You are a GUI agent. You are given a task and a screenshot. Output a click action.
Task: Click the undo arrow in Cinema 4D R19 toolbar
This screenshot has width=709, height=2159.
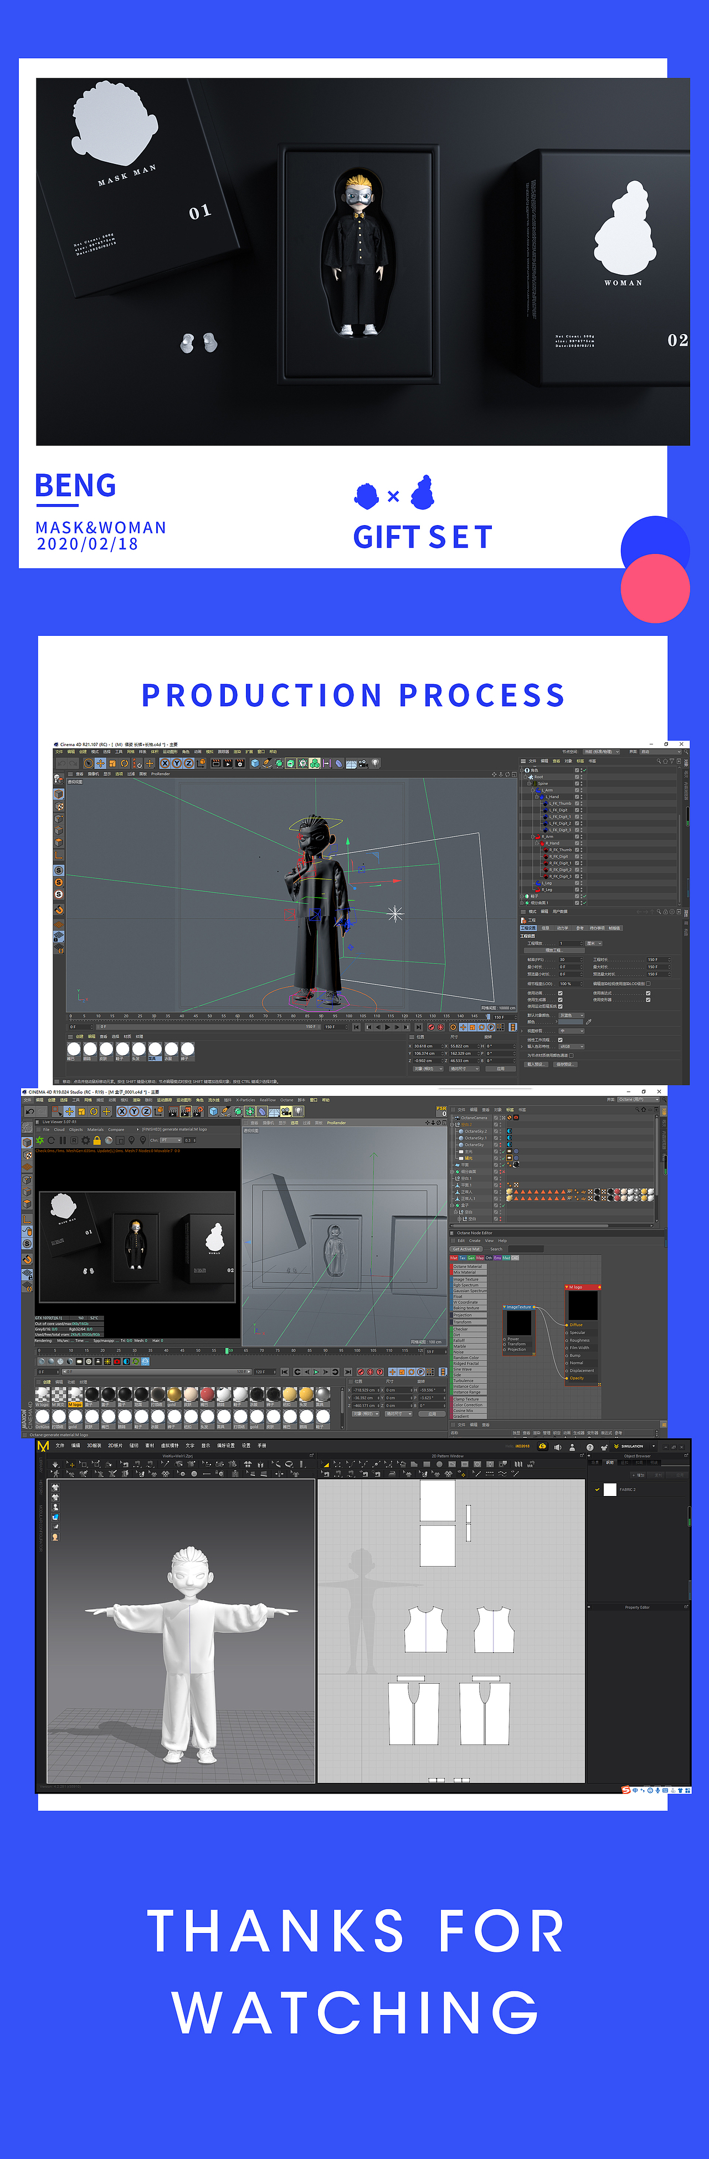coord(30,1112)
